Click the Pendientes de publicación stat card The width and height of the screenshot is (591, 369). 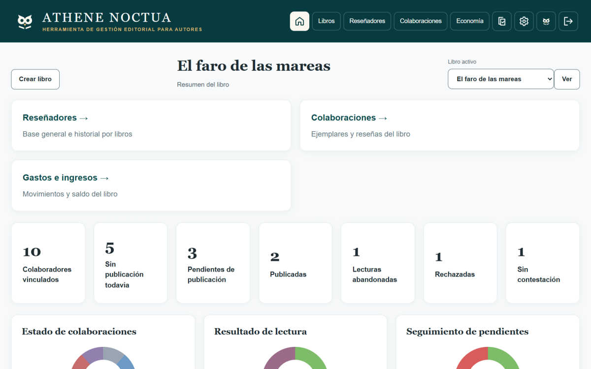(213, 263)
